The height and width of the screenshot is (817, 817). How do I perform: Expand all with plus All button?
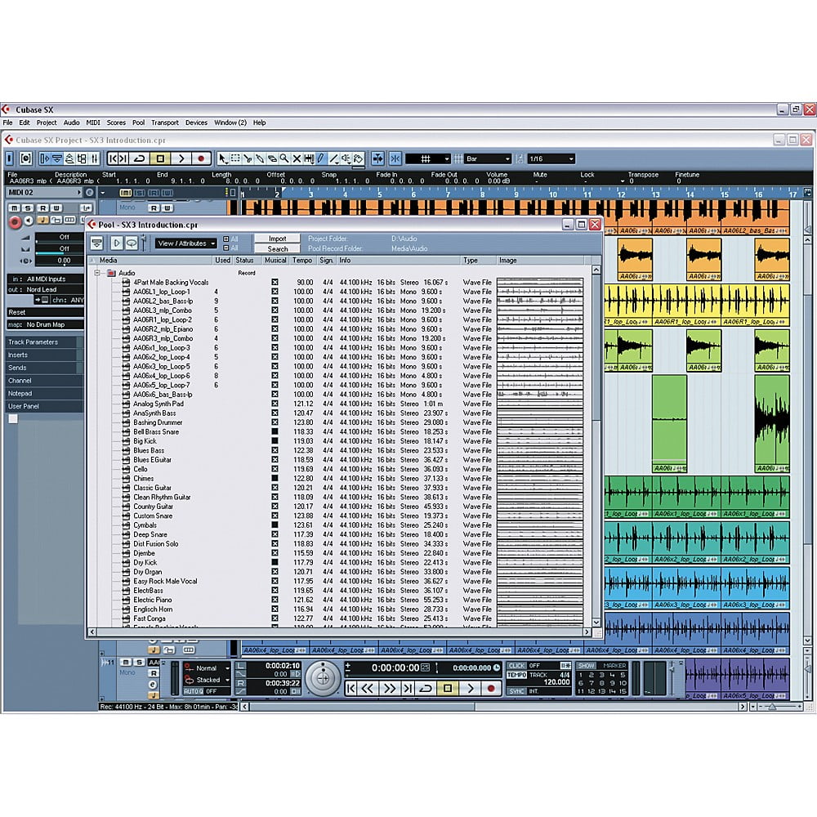click(231, 239)
